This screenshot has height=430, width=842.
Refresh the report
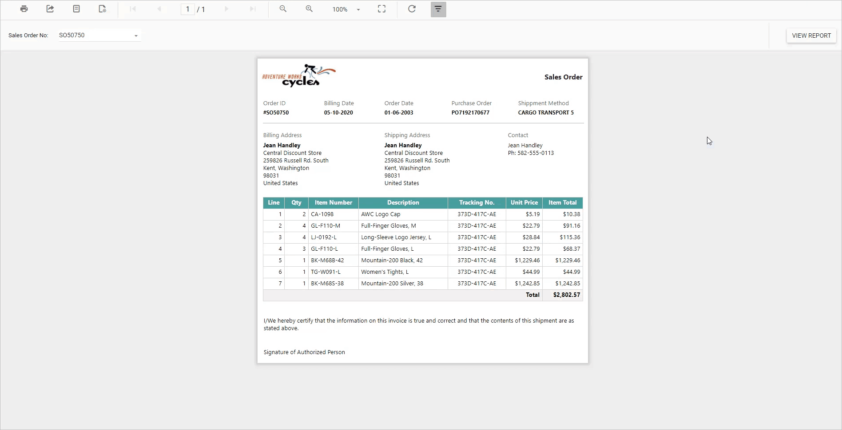[x=412, y=9]
